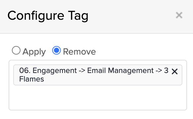Click the Apply option label
Screen dimensions: 193x119
(34, 52)
